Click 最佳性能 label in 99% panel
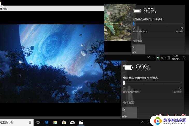189x126 pixels. point(178,92)
